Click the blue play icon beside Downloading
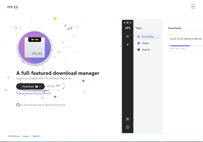 (139, 37)
